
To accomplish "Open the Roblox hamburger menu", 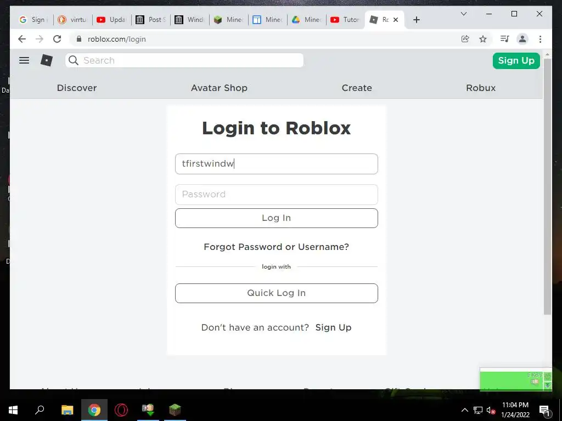I will tap(24, 60).
